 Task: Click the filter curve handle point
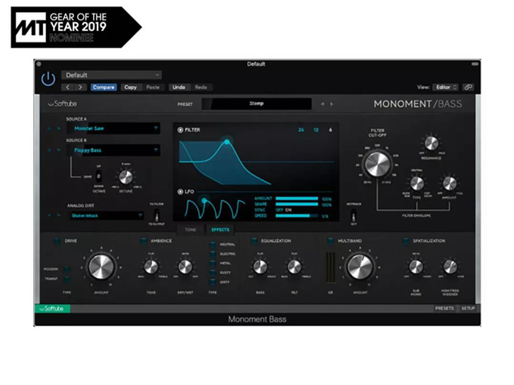[x=227, y=142]
